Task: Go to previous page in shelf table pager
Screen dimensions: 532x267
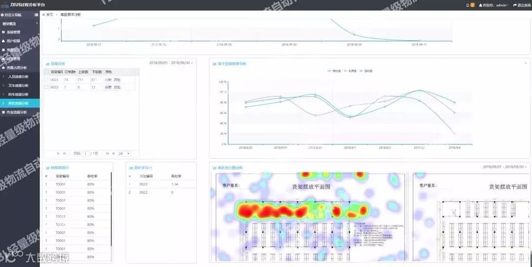Action: (x=64, y=153)
